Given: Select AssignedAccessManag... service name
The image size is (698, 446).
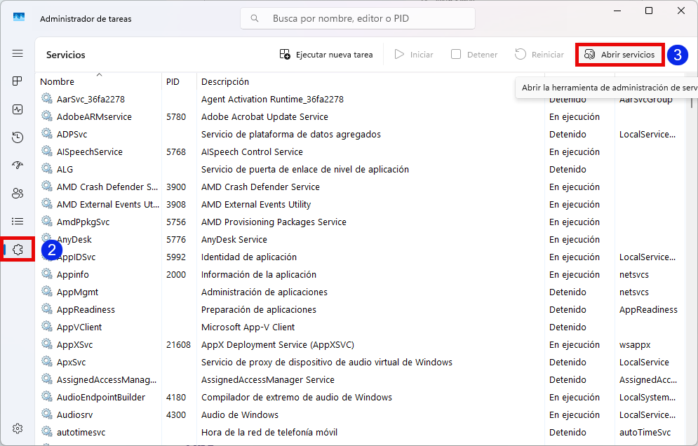Looking at the screenshot, I should tap(107, 379).
